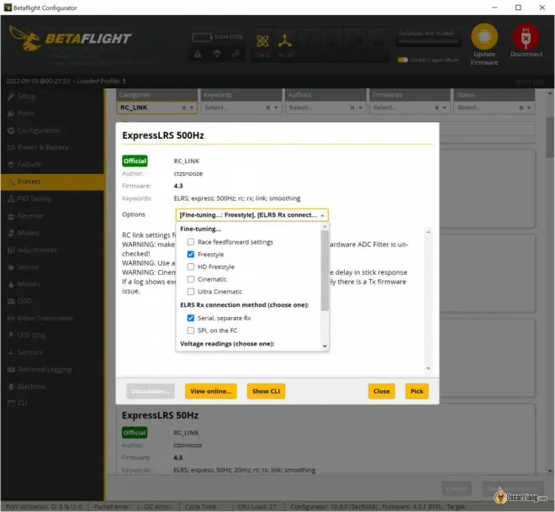Click the Betaflight bee logo
Screen dimensions: 555x512
(x=24, y=38)
